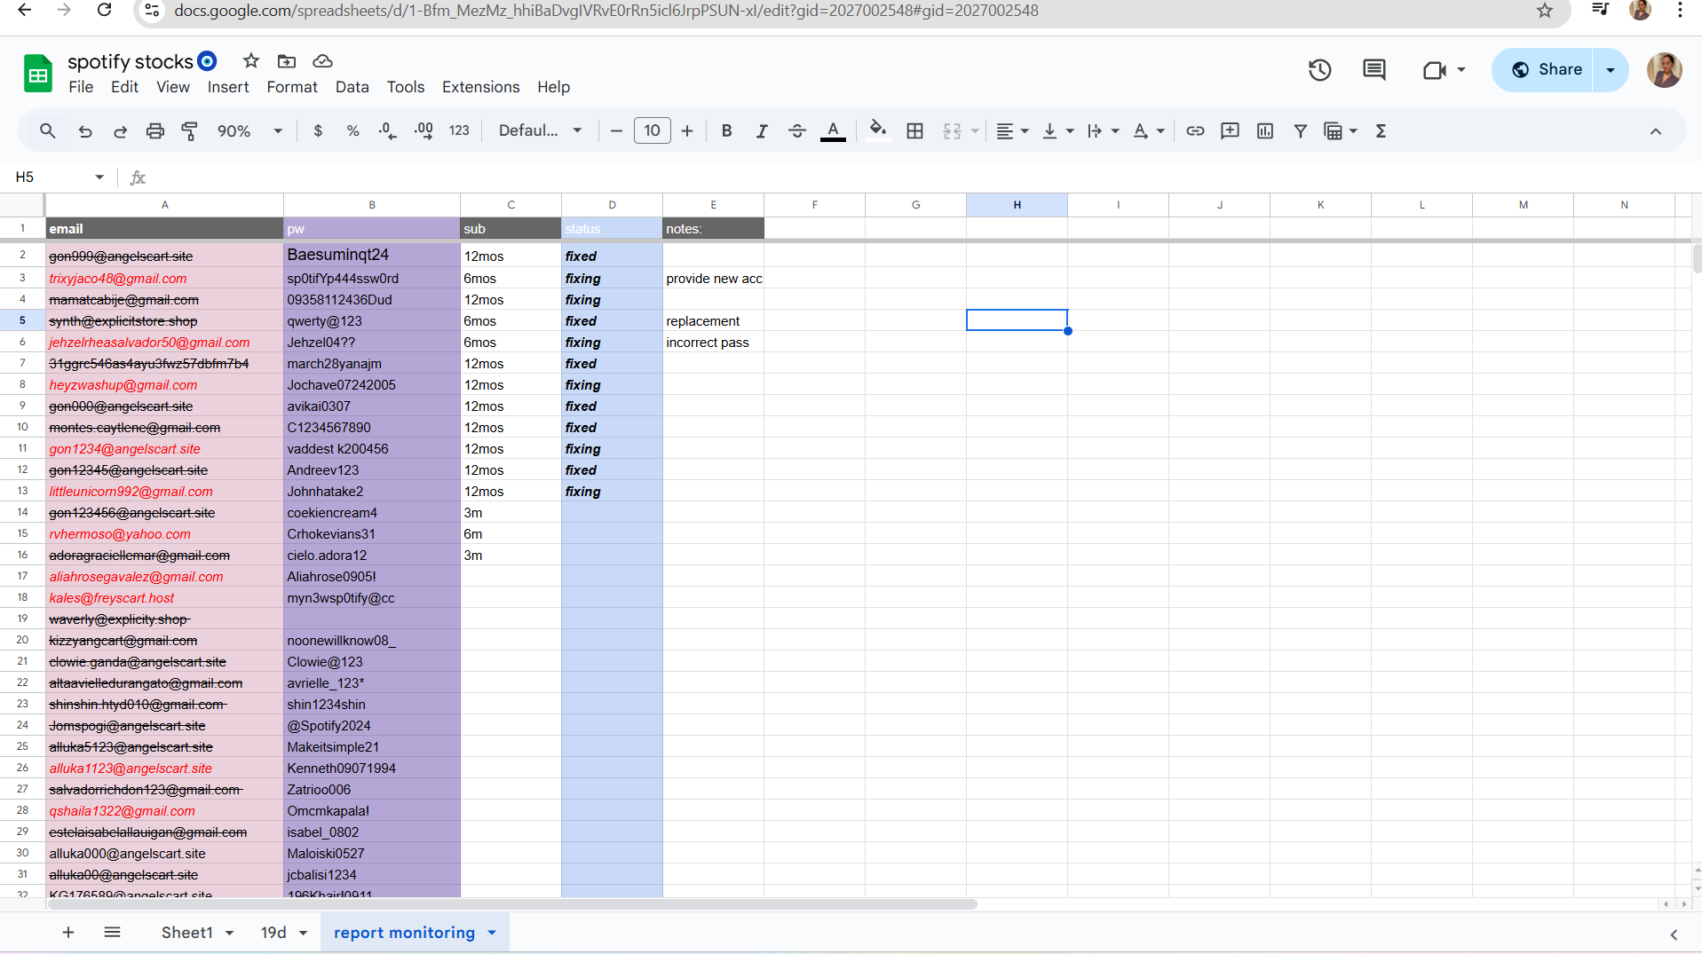Screen dimensions: 1702x954
Task: Open filter views dropdown
Action: 1341,131
